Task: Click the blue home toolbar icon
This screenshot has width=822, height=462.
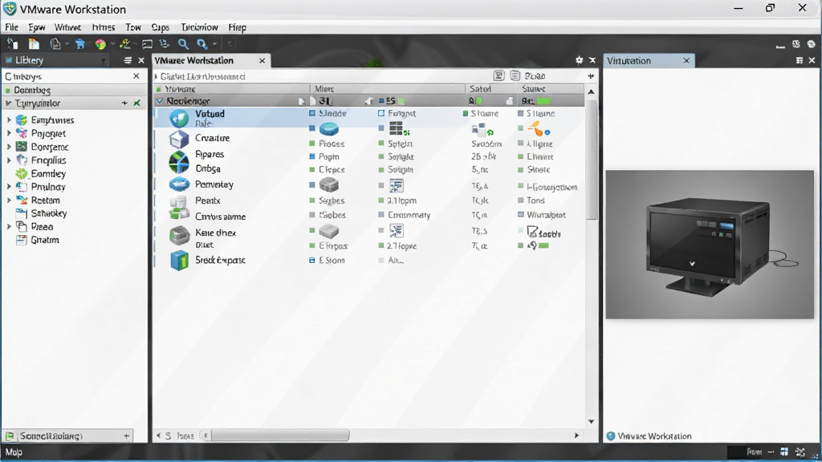Action: pyautogui.click(x=79, y=44)
